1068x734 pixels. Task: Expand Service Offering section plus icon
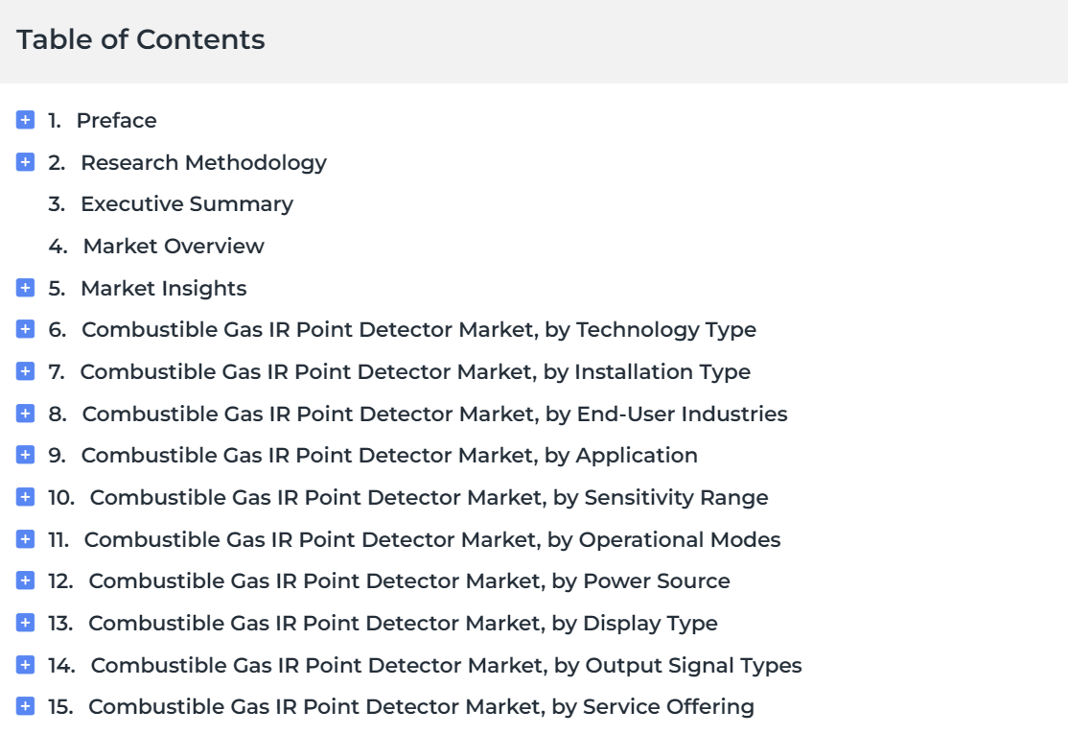[25, 706]
